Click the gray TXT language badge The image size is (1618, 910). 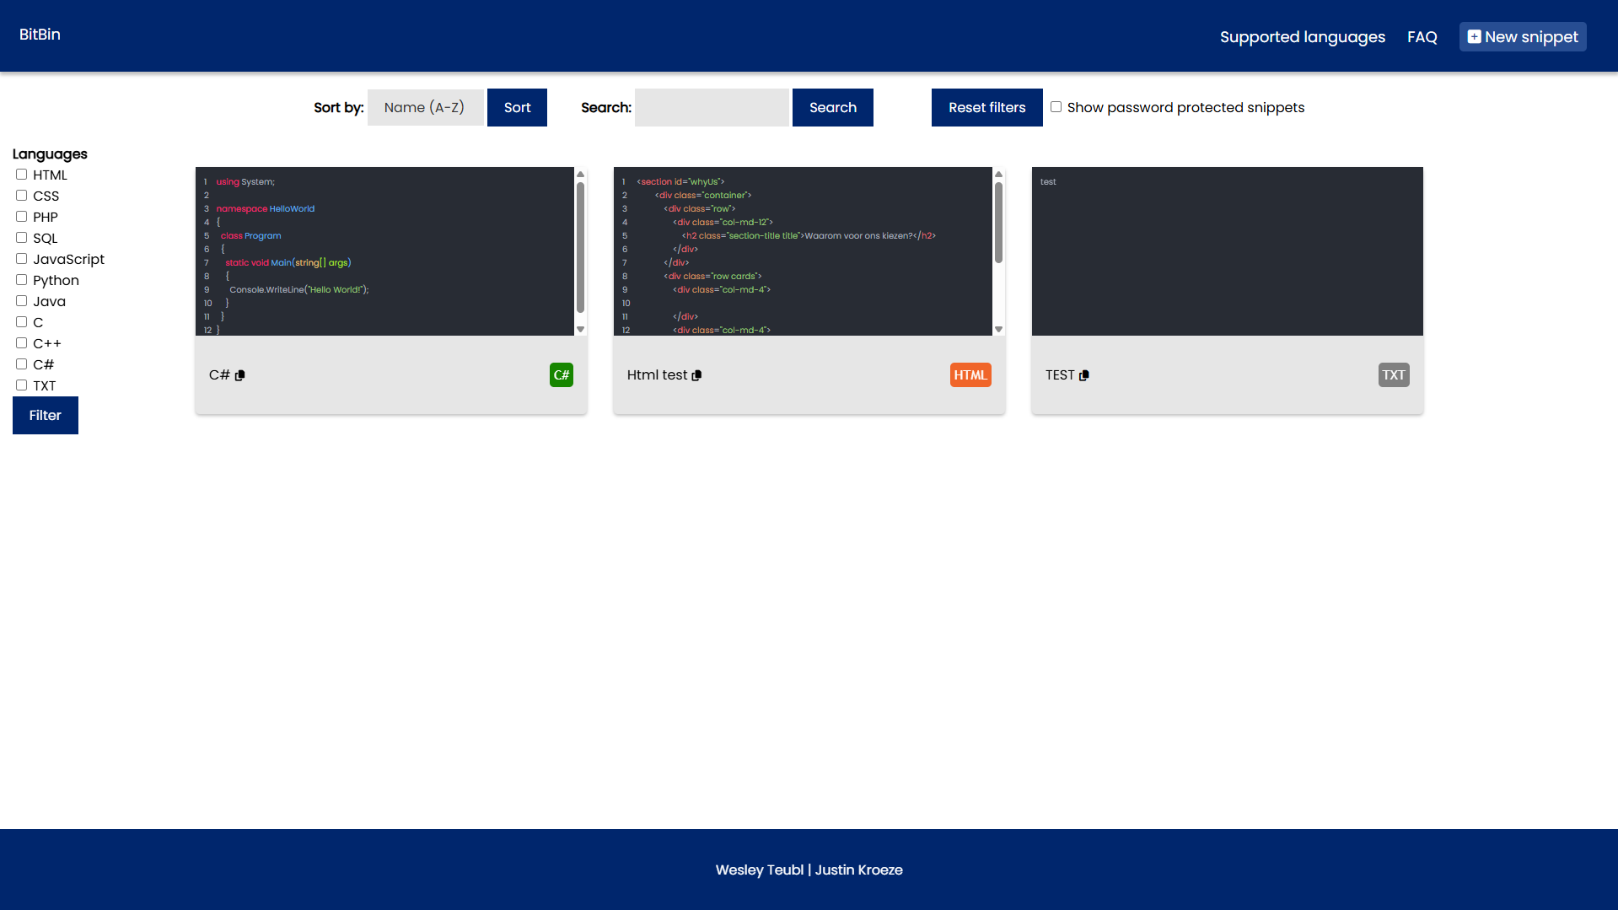coord(1393,374)
